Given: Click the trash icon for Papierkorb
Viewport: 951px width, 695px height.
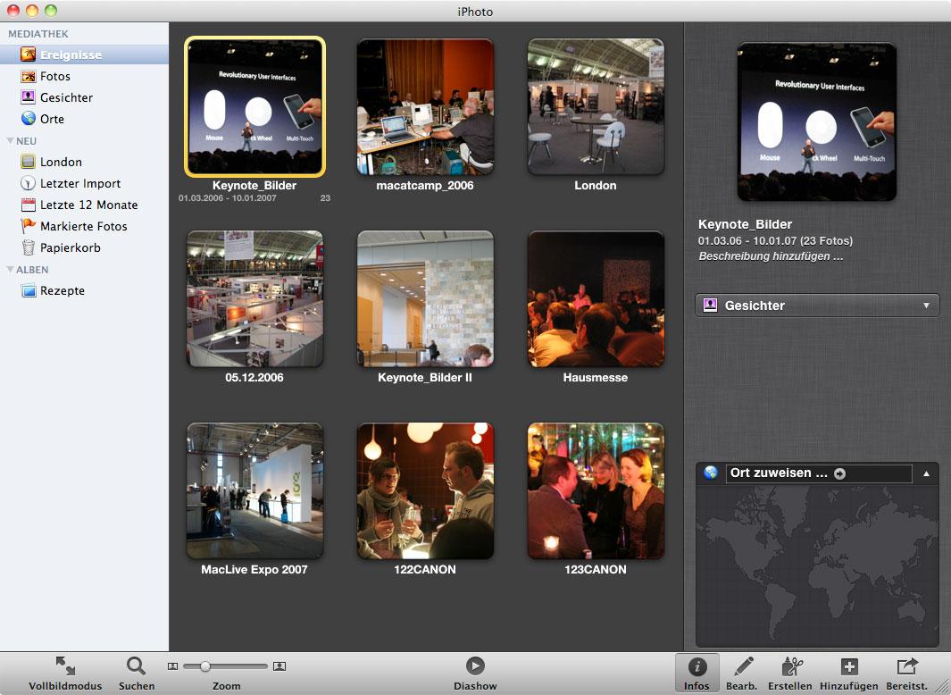Looking at the screenshot, I should (28, 247).
